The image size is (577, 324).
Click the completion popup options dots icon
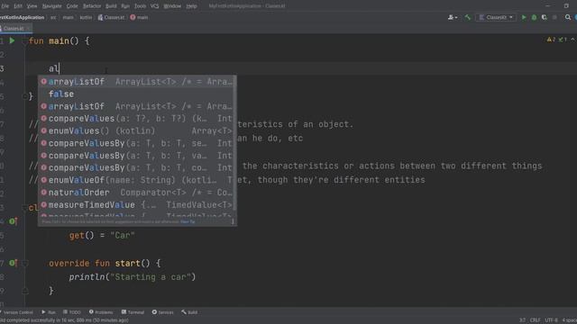pyautogui.click(x=233, y=221)
